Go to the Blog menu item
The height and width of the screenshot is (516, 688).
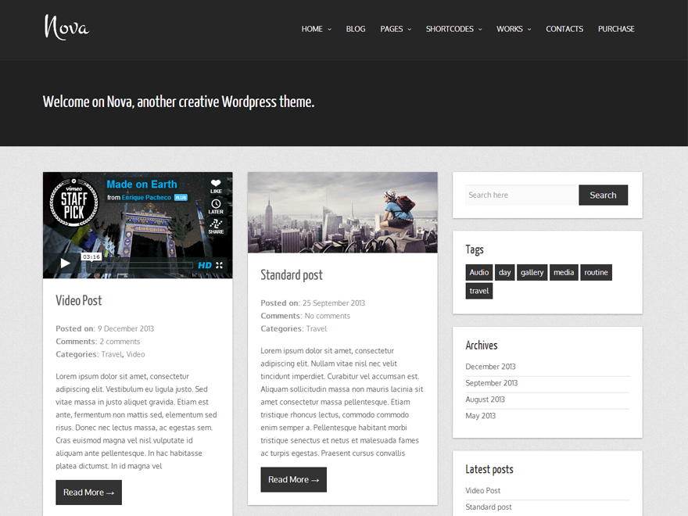tap(356, 29)
